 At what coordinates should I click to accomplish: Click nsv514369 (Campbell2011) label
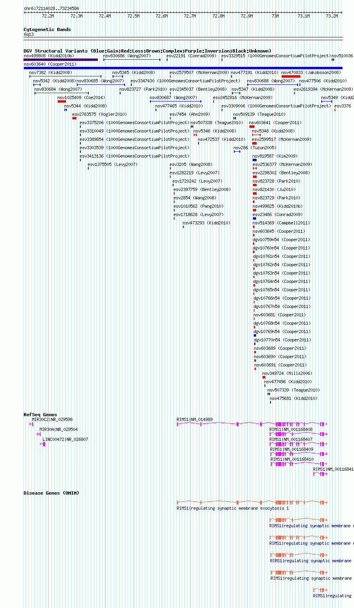pos(281,223)
